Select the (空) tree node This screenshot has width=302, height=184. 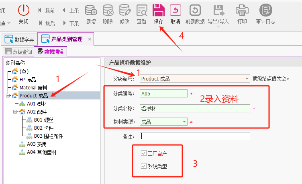(x=24, y=72)
